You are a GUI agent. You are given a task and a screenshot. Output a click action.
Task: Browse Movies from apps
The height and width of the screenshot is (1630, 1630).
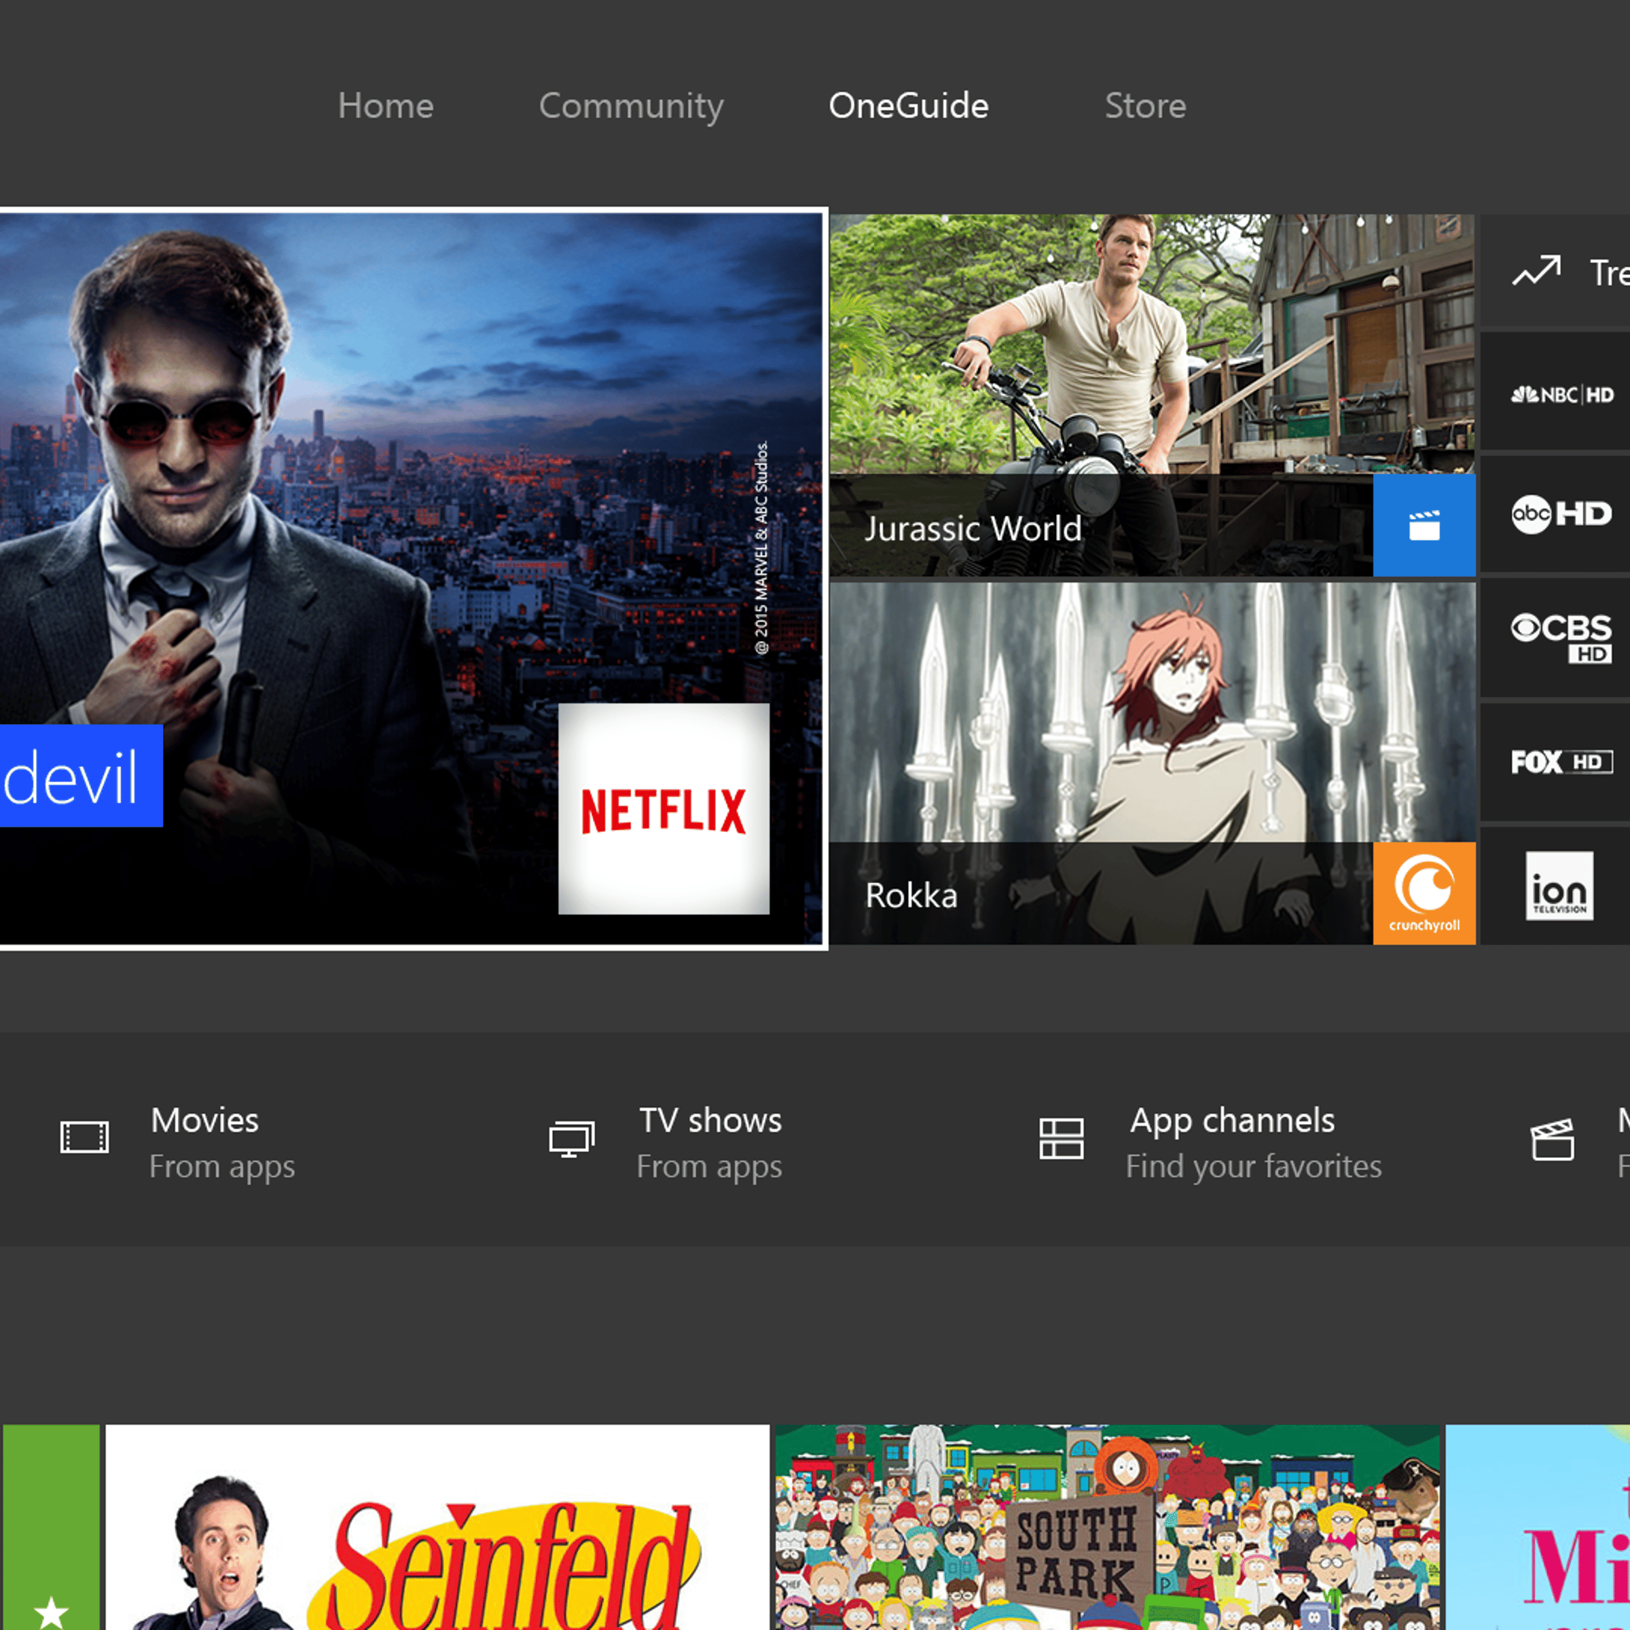tap(178, 1142)
